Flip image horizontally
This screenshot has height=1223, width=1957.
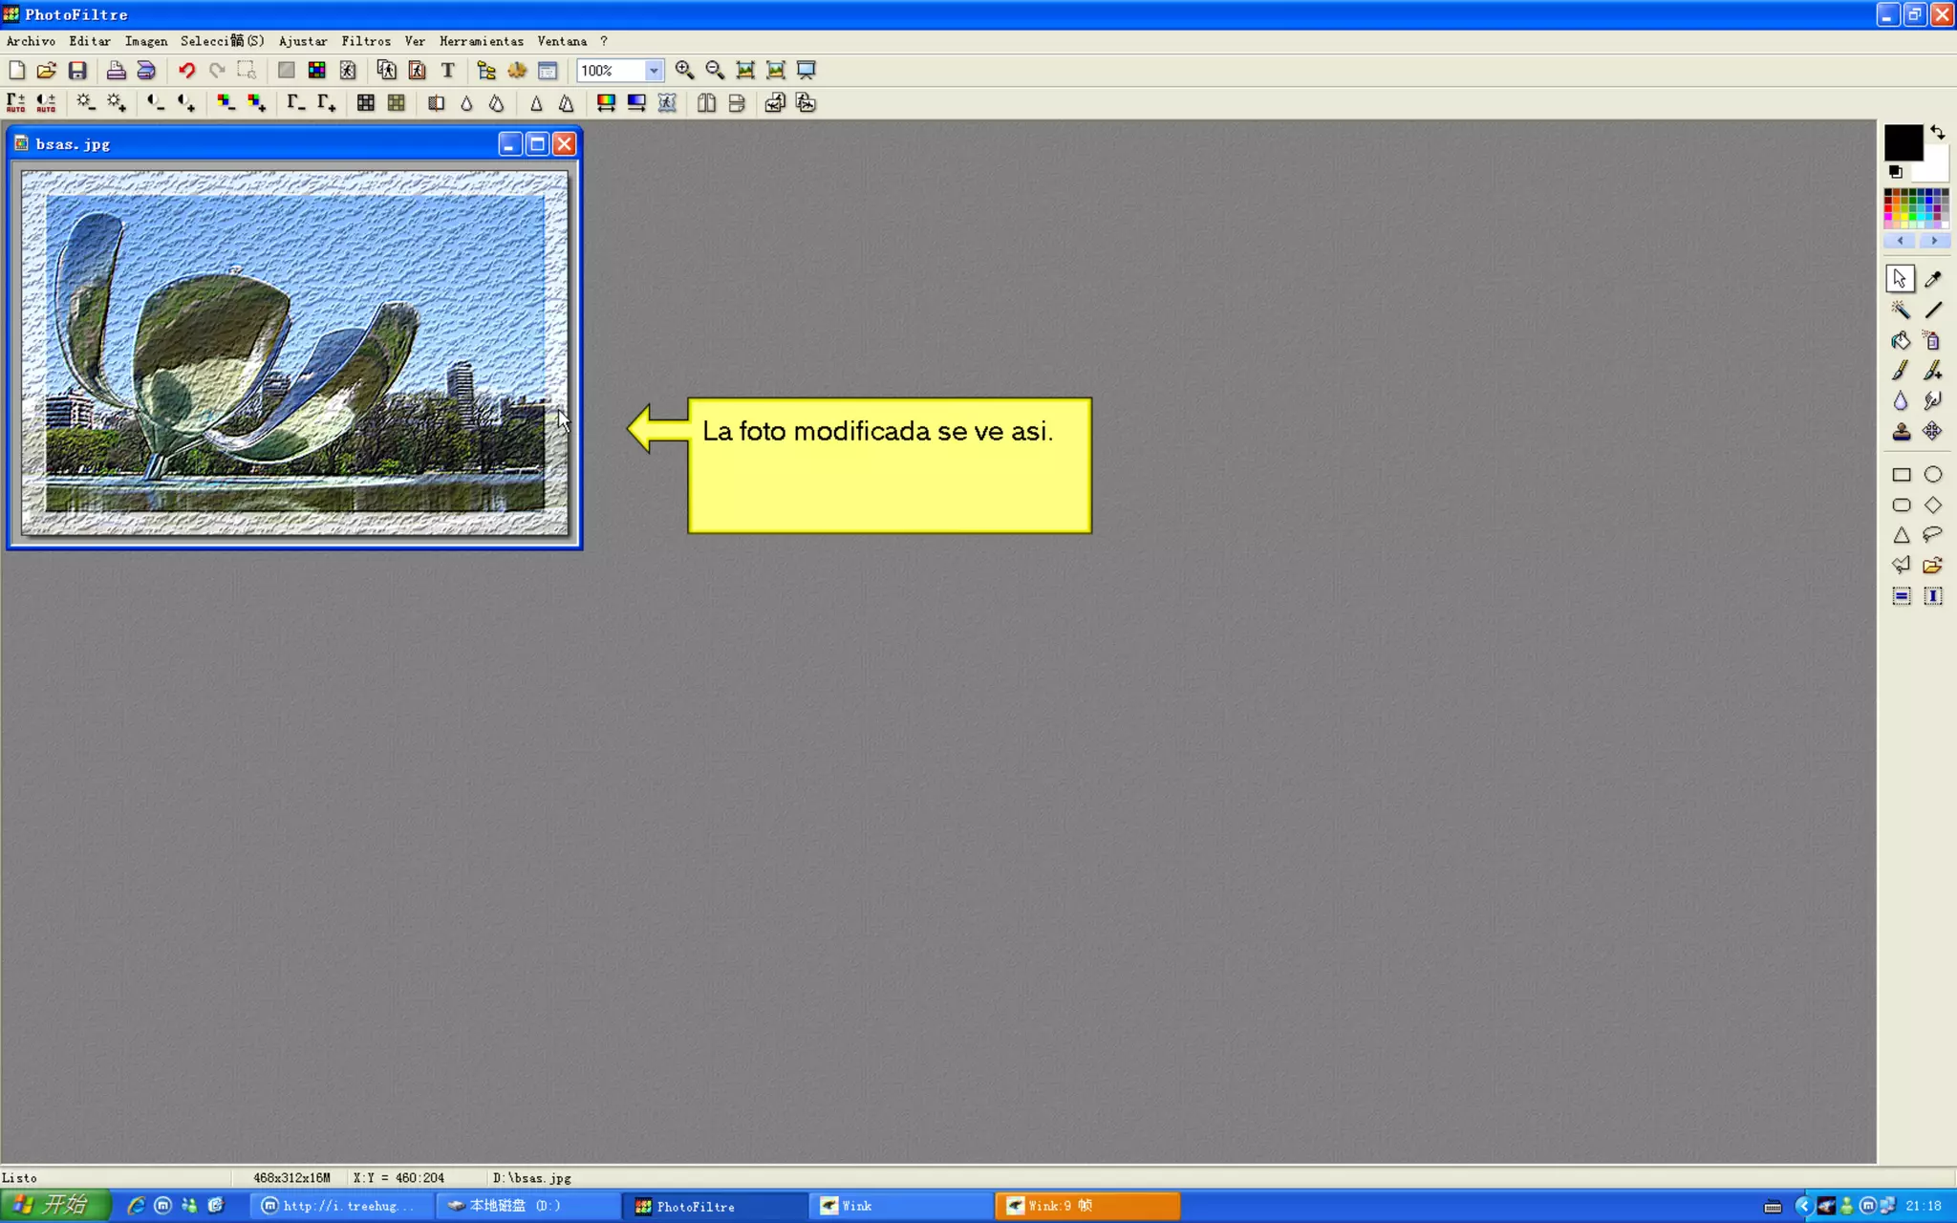click(x=706, y=103)
